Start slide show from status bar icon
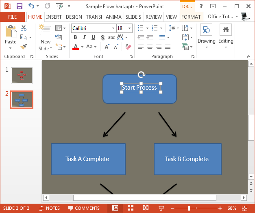 pos(161,208)
